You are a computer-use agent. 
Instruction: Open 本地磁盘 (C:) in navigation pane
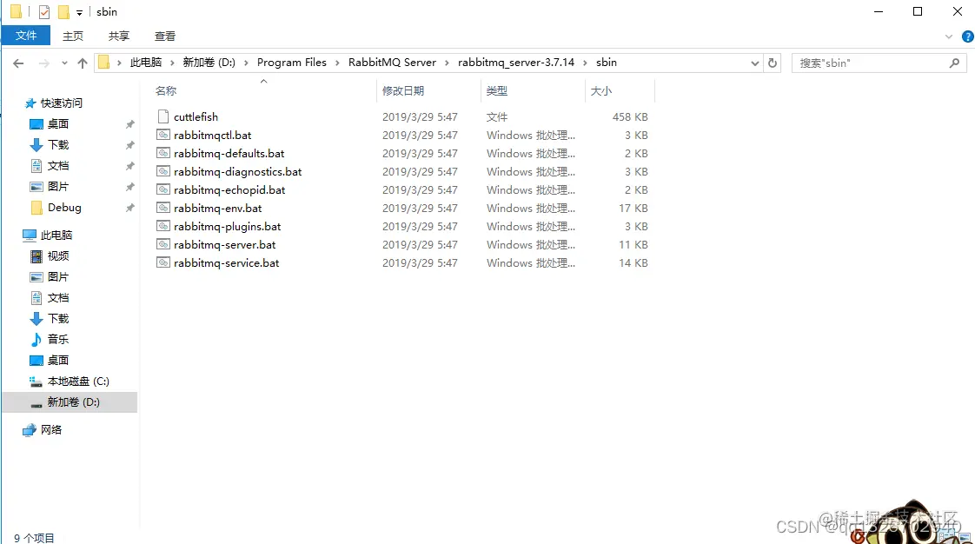click(x=77, y=381)
